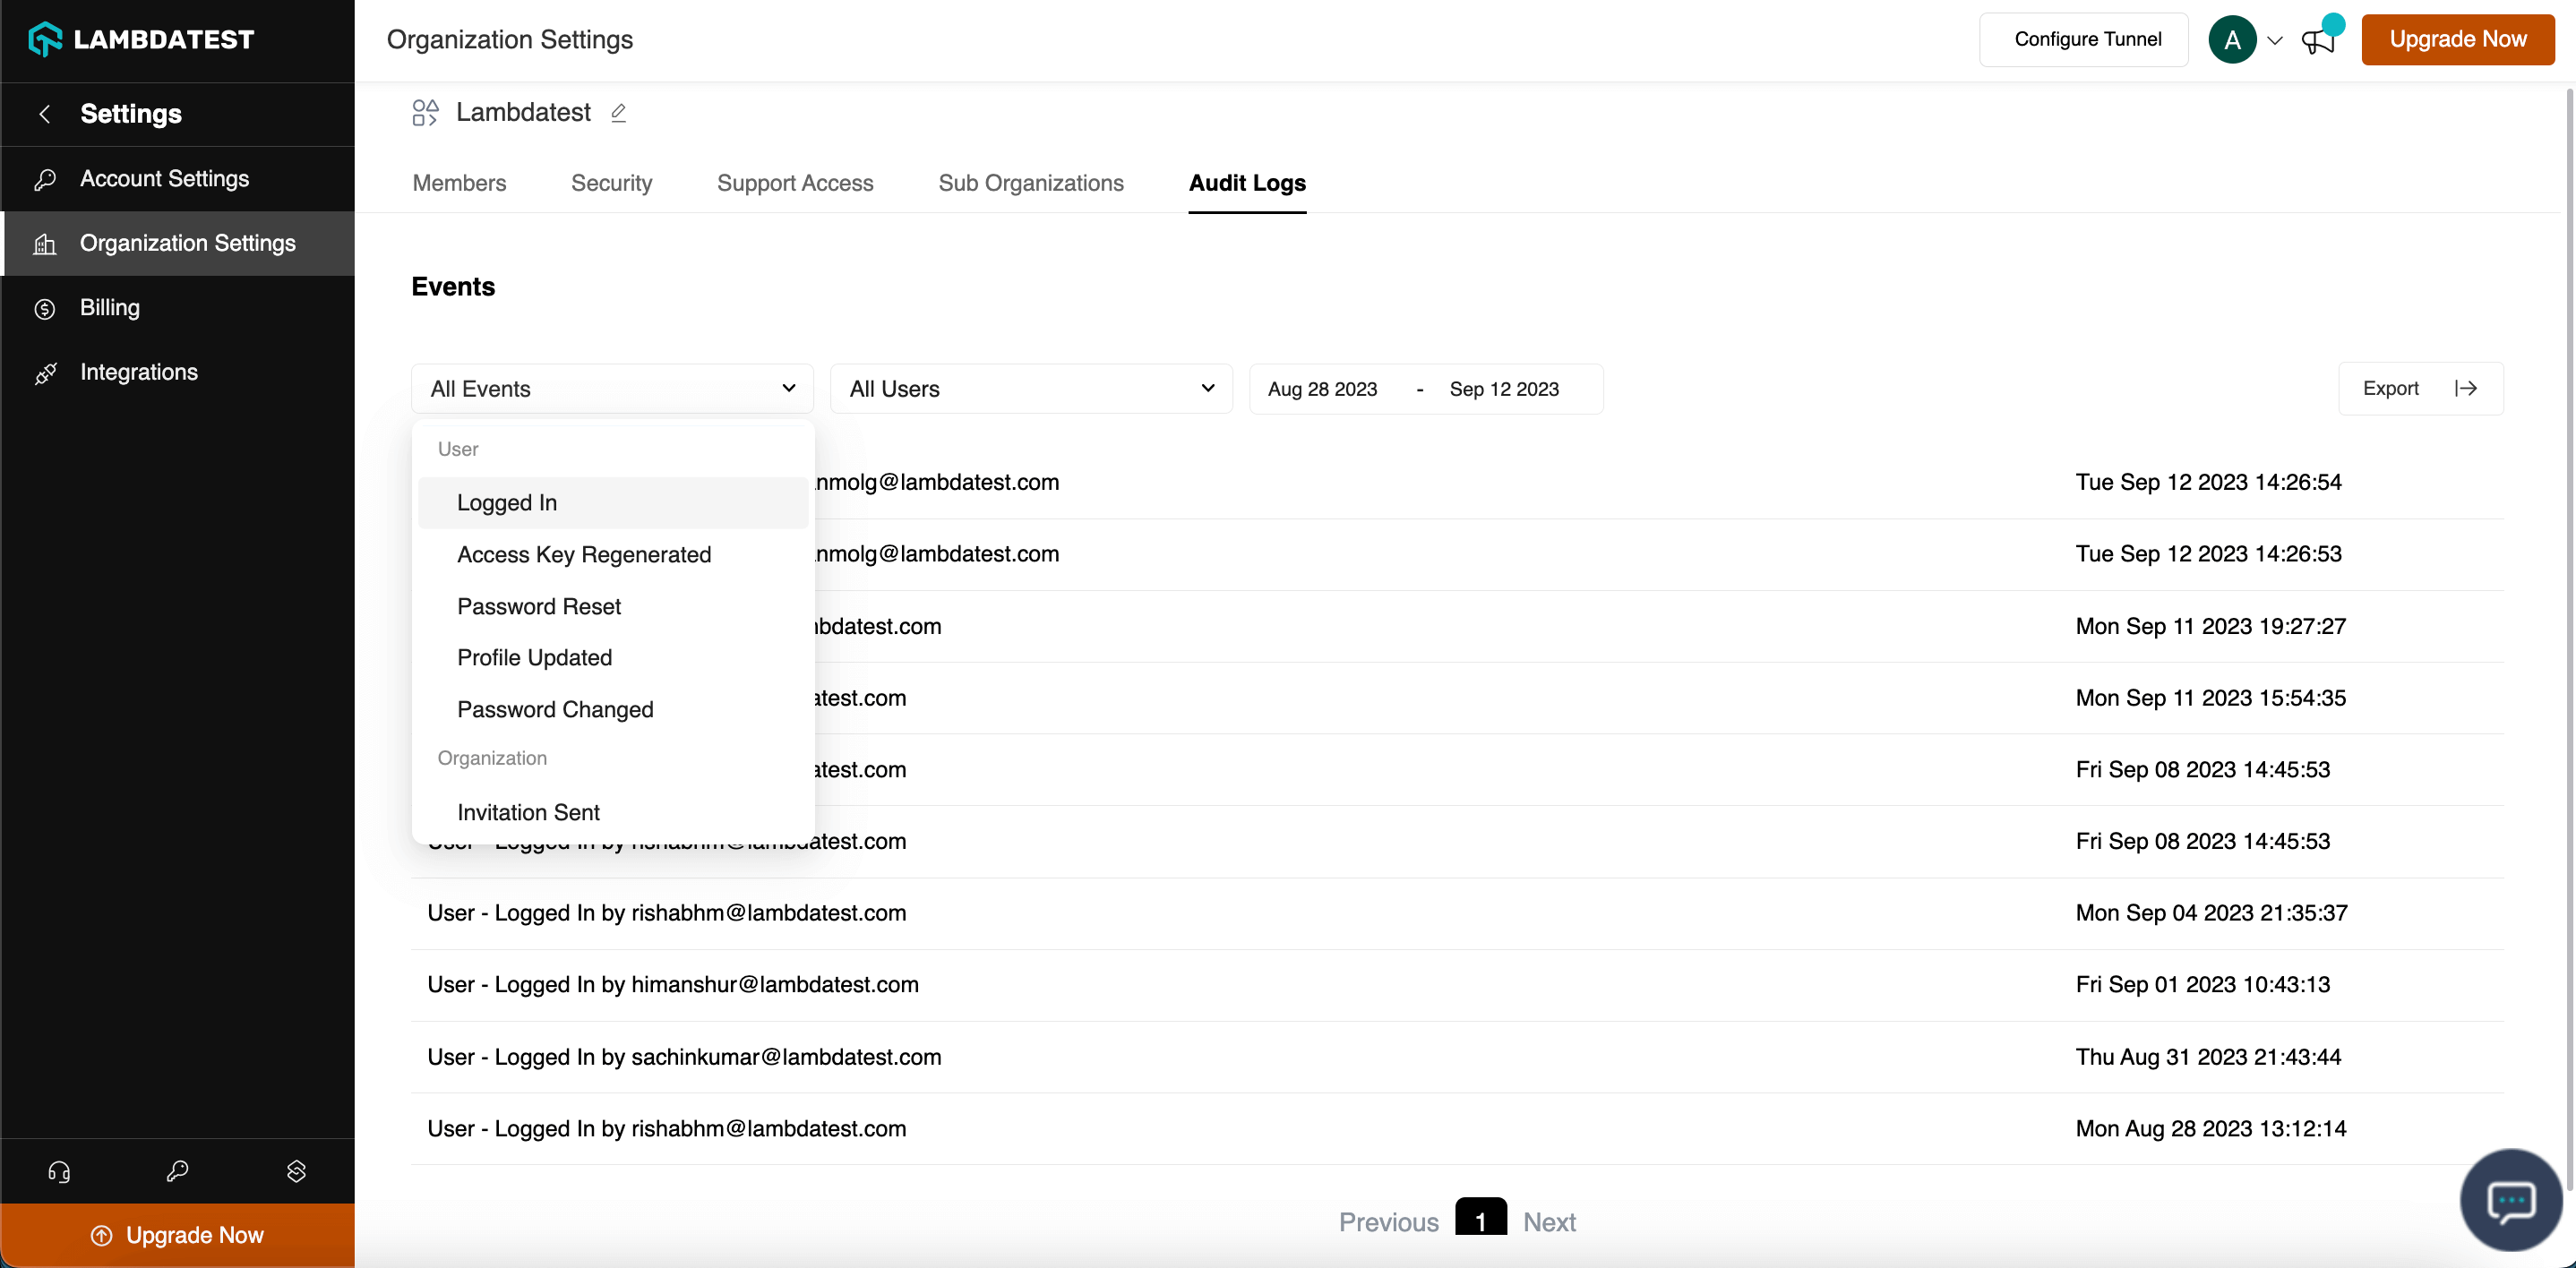This screenshot has width=2576, height=1268.
Task: Click the hexagon icon in sidebar footer
Action: [x=296, y=1171]
